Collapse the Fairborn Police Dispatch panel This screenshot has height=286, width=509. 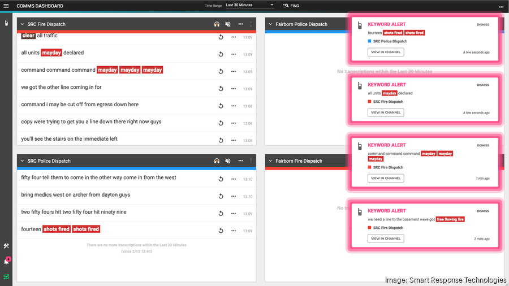270,24
